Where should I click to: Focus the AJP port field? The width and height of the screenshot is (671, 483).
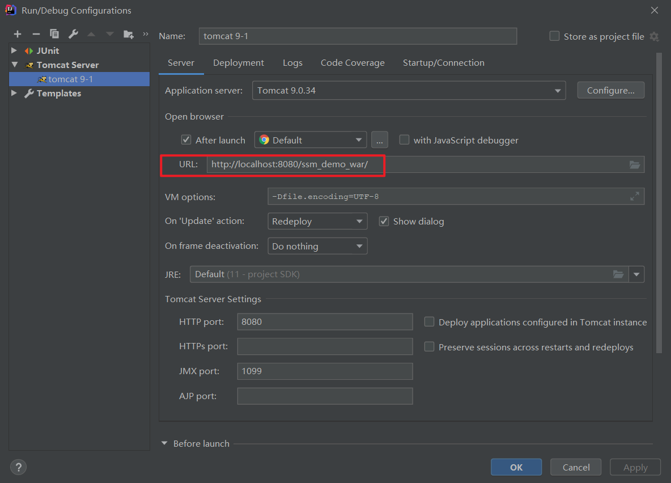tap(325, 396)
